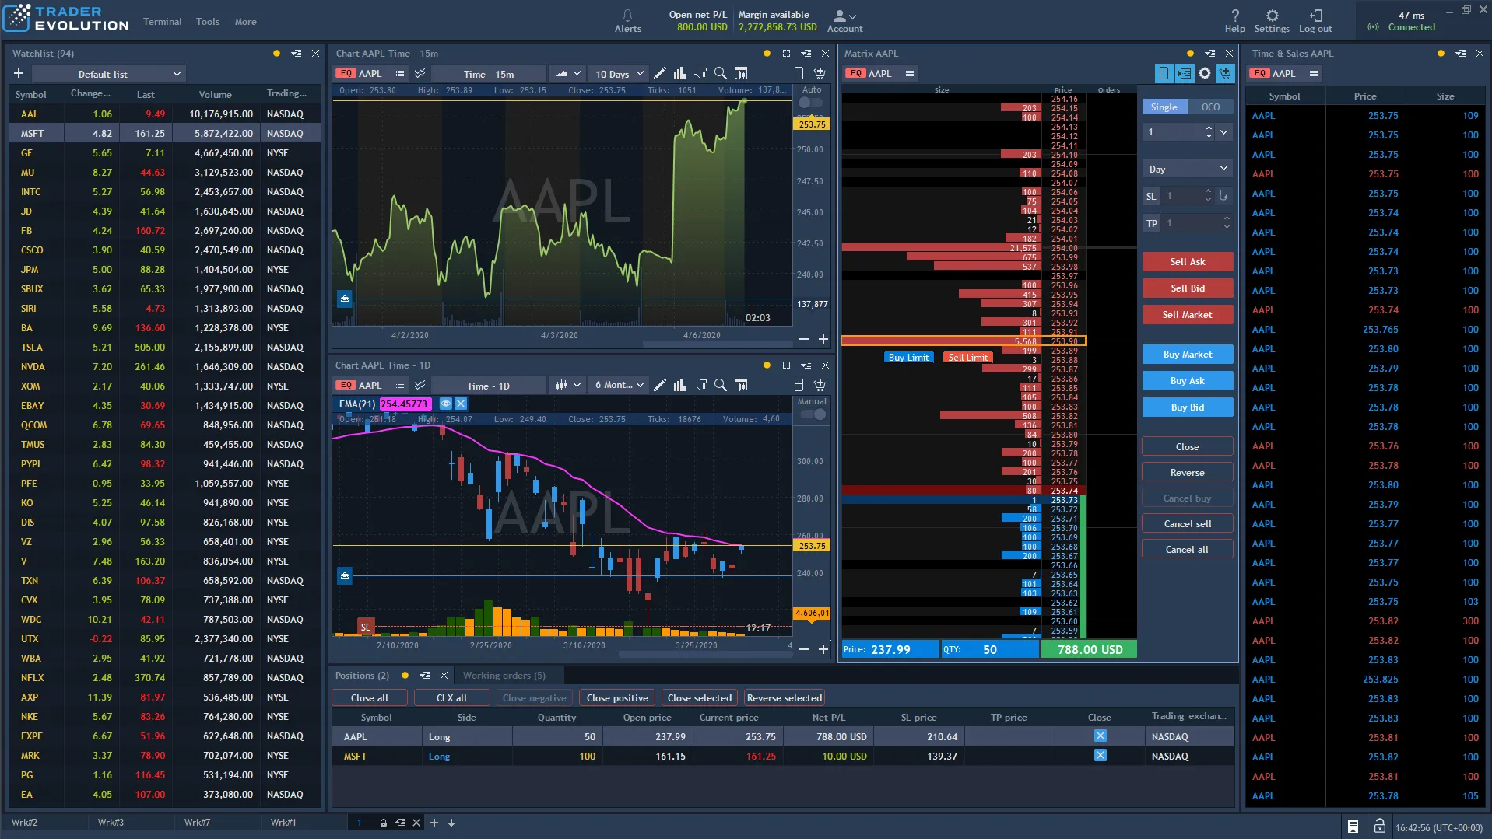Switch to the Working orders tab
1492x839 pixels.
coord(506,675)
